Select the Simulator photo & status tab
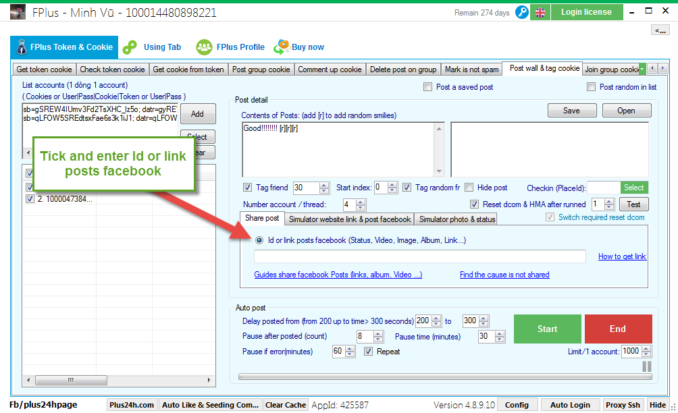Viewport: 678px width, 413px height. pos(457,219)
